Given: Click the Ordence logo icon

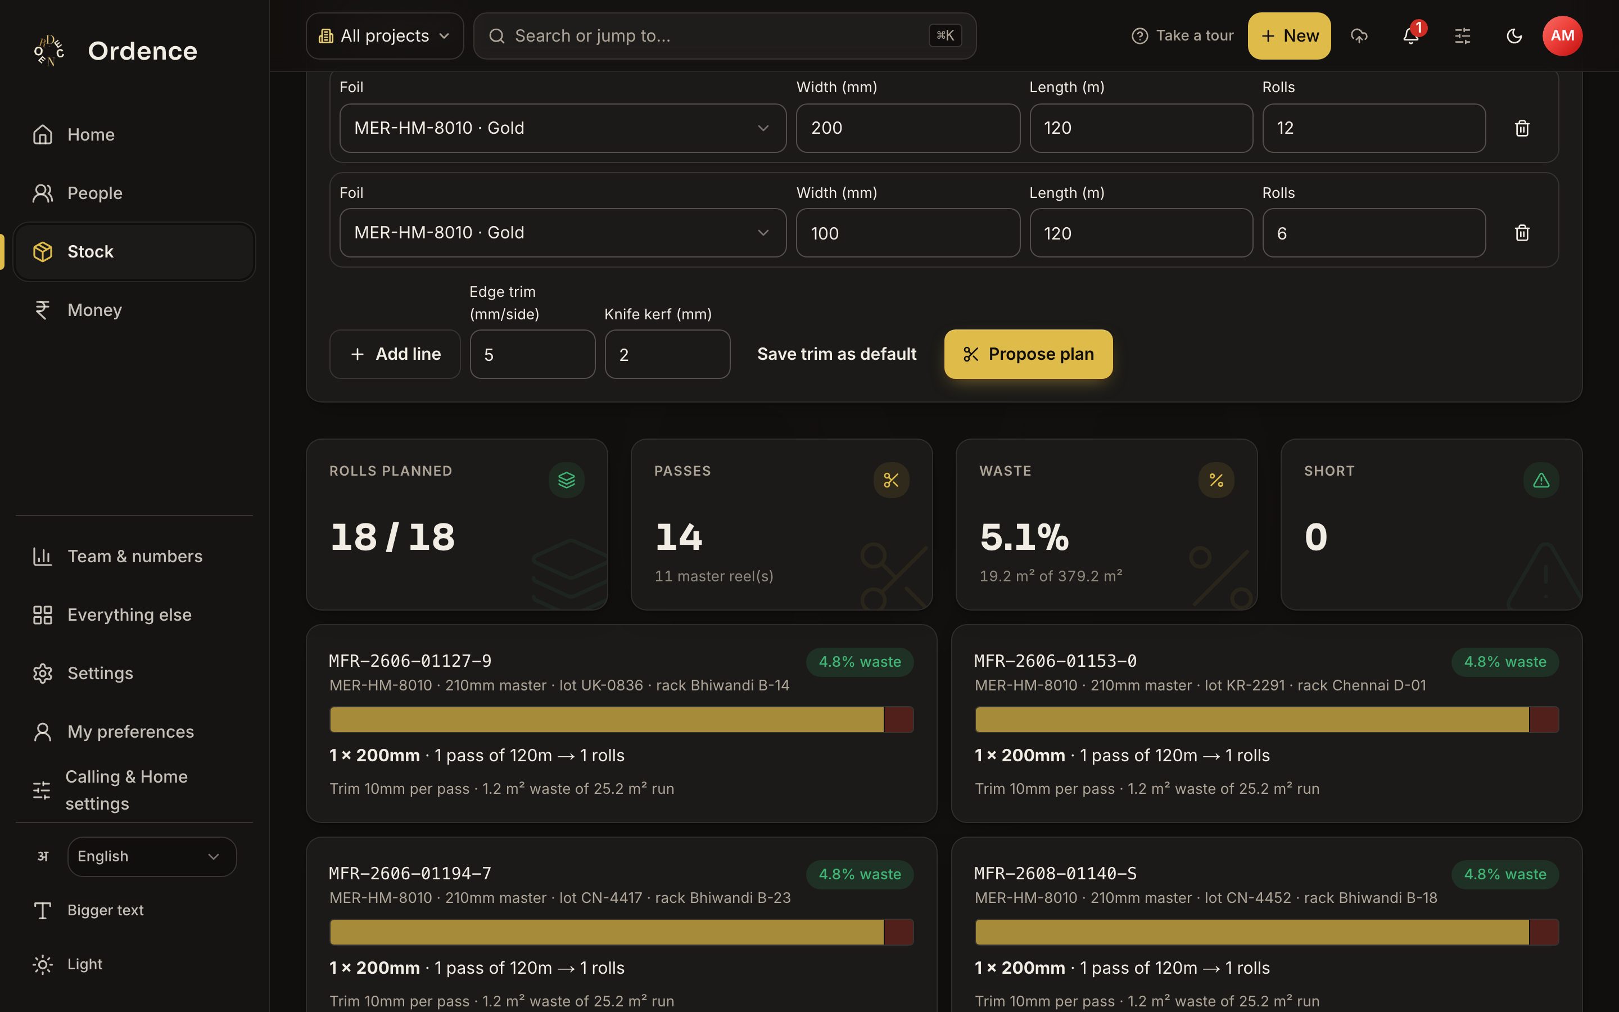Looking at the screenshot, I should (49, 51).
